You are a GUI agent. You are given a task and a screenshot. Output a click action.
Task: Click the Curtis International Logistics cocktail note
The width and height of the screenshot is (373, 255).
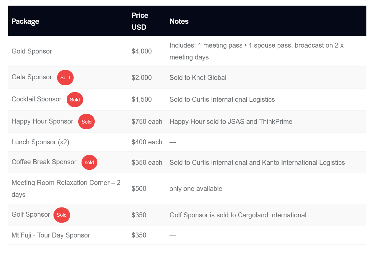222,99
